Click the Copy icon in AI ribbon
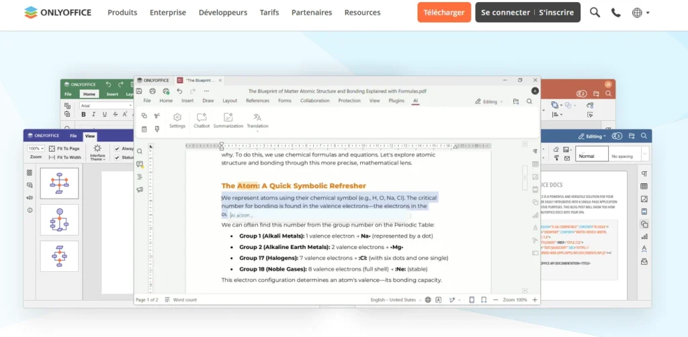The image size is (688, 337). (x=144, y=115)
